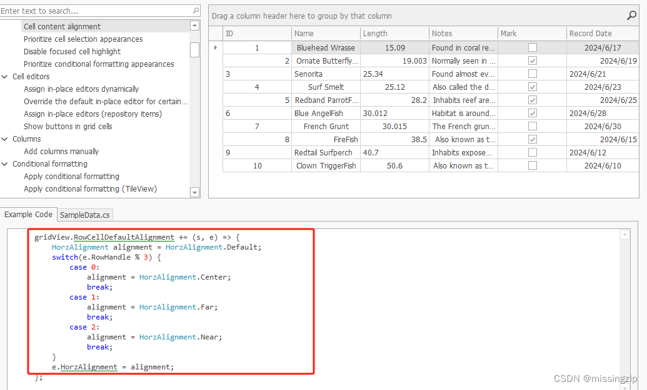Screen dimensions: 647x390
Task: Check the Mark checkbox for Redtail Surfperch
Action: tap(533, 152)
